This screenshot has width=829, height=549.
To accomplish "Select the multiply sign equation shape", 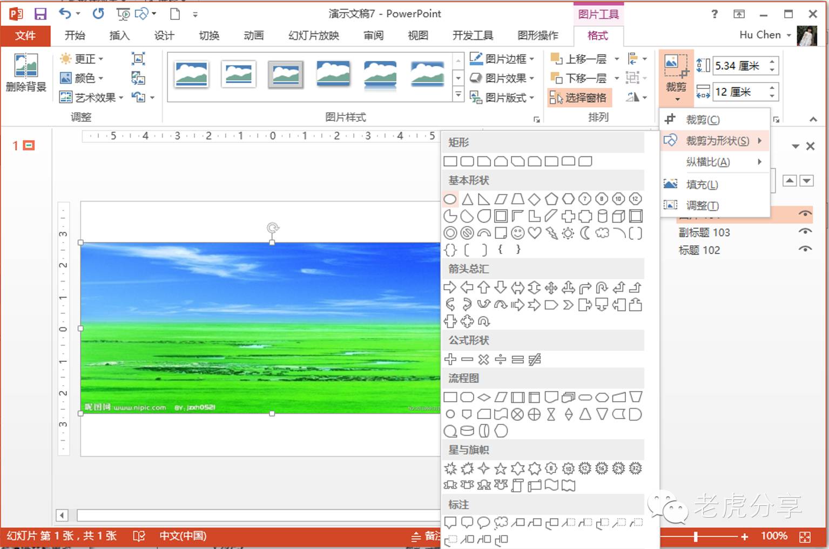I will 484,359.
